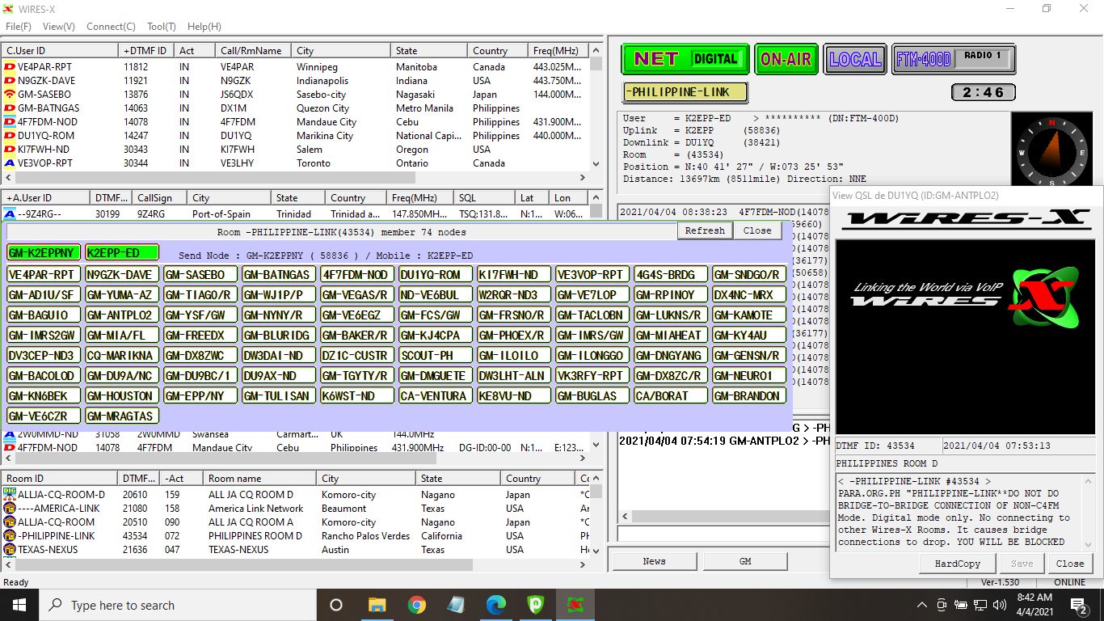This screenshot has height=621, width=1104.
Task: Click the -PHILIPPINE-LINK room label button
Action: pyautogui.click(x=685, y=92)
